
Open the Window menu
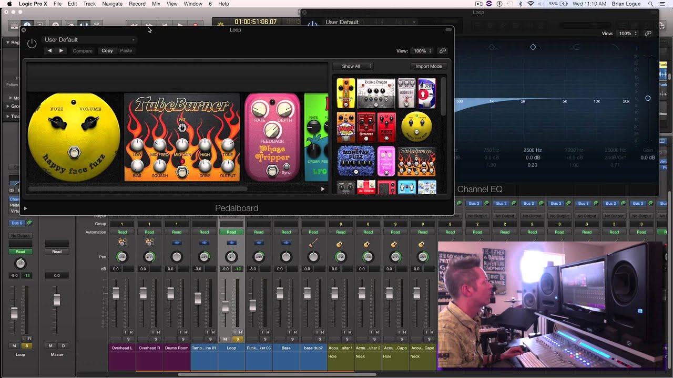(193, 4)
